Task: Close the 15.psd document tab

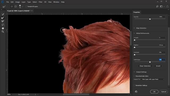Action: pos(32,11)
